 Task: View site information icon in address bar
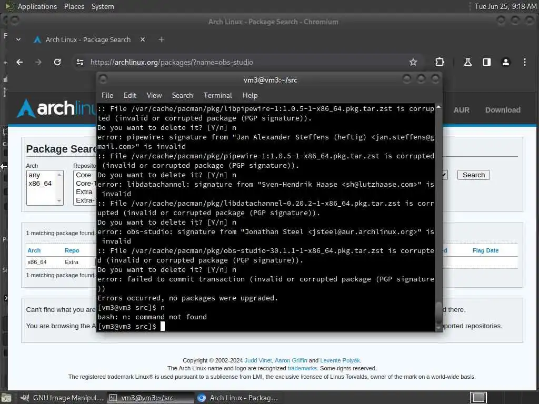point(80,62)
